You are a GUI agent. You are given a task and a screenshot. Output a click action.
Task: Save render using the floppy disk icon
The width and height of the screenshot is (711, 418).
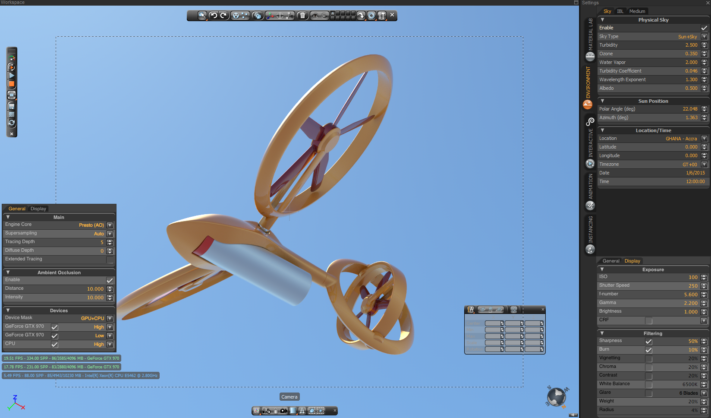coord(12,106)
